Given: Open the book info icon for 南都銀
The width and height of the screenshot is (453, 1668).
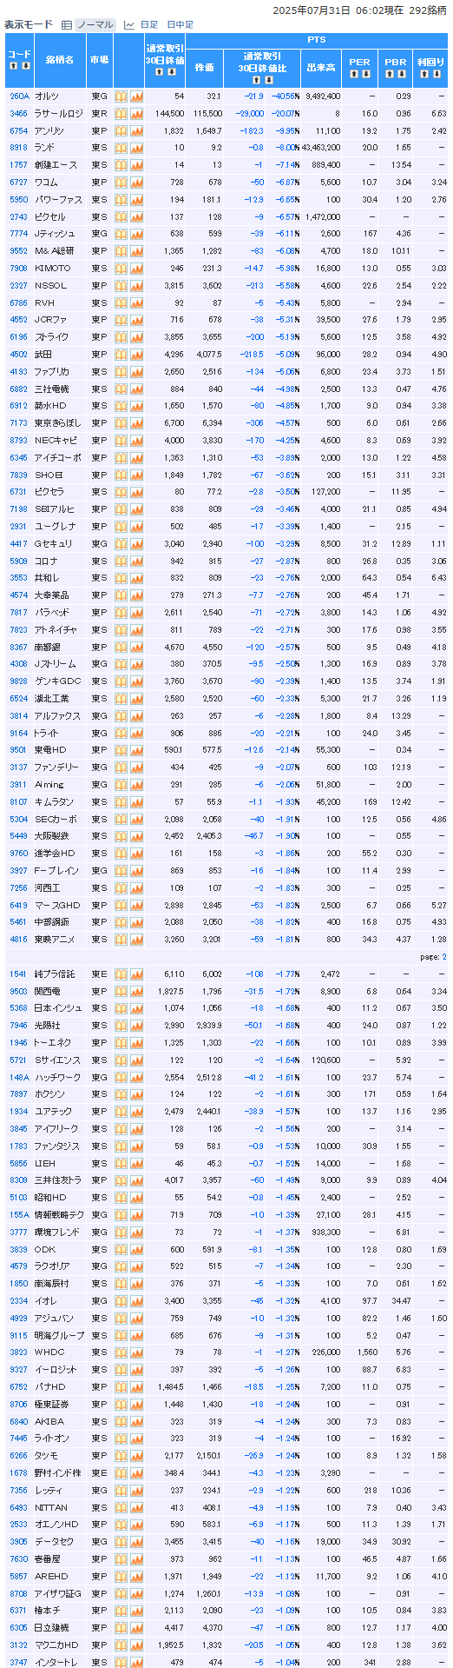Looking at the screenshot, I should [x=121, y=647].
